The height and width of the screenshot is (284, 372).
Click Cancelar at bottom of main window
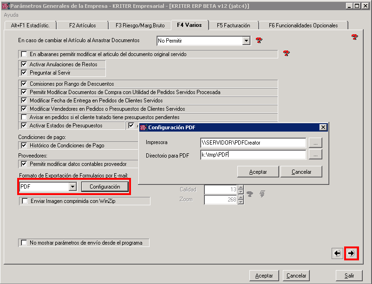pyautogui.click(x=296, y=276)
